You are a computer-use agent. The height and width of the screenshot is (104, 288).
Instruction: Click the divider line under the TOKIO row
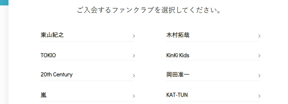(x=87, y=60)
